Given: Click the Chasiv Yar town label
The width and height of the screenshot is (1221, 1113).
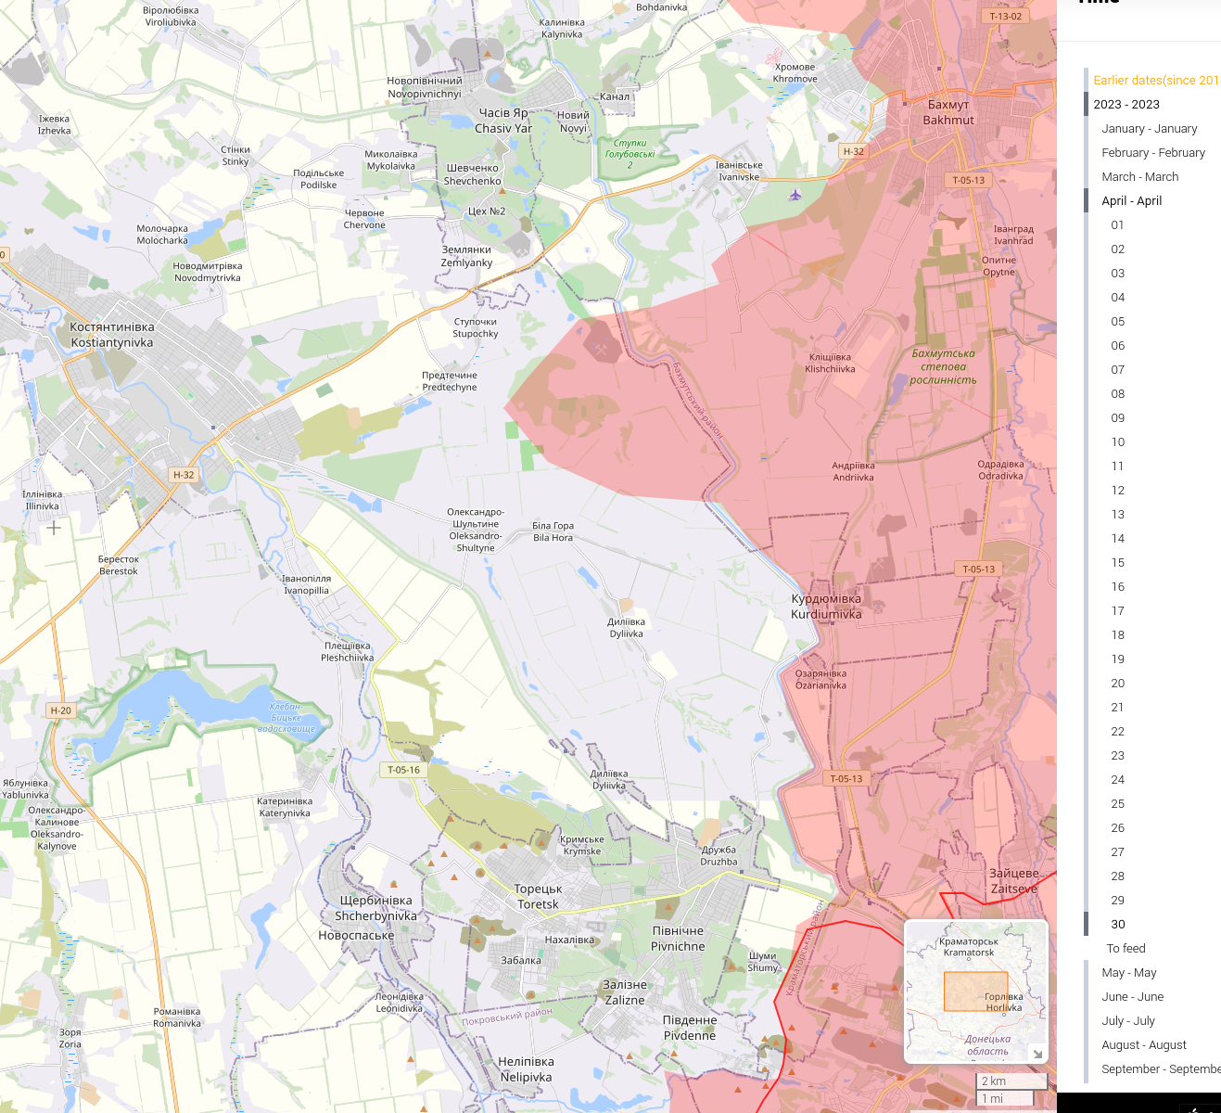Looking at the screenshot, I should coord(503,121).
